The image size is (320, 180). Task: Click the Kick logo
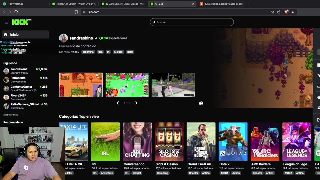22,22
